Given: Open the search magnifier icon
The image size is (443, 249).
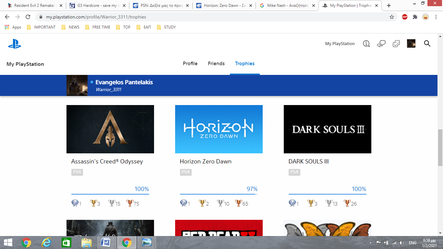Looking at the screenshot, I should pos(427,43).
